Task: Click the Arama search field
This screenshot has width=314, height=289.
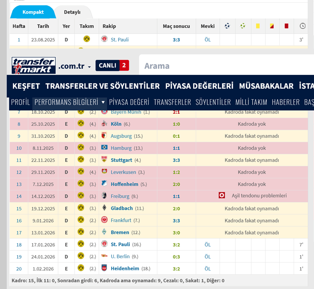Action: pos(225,66)
